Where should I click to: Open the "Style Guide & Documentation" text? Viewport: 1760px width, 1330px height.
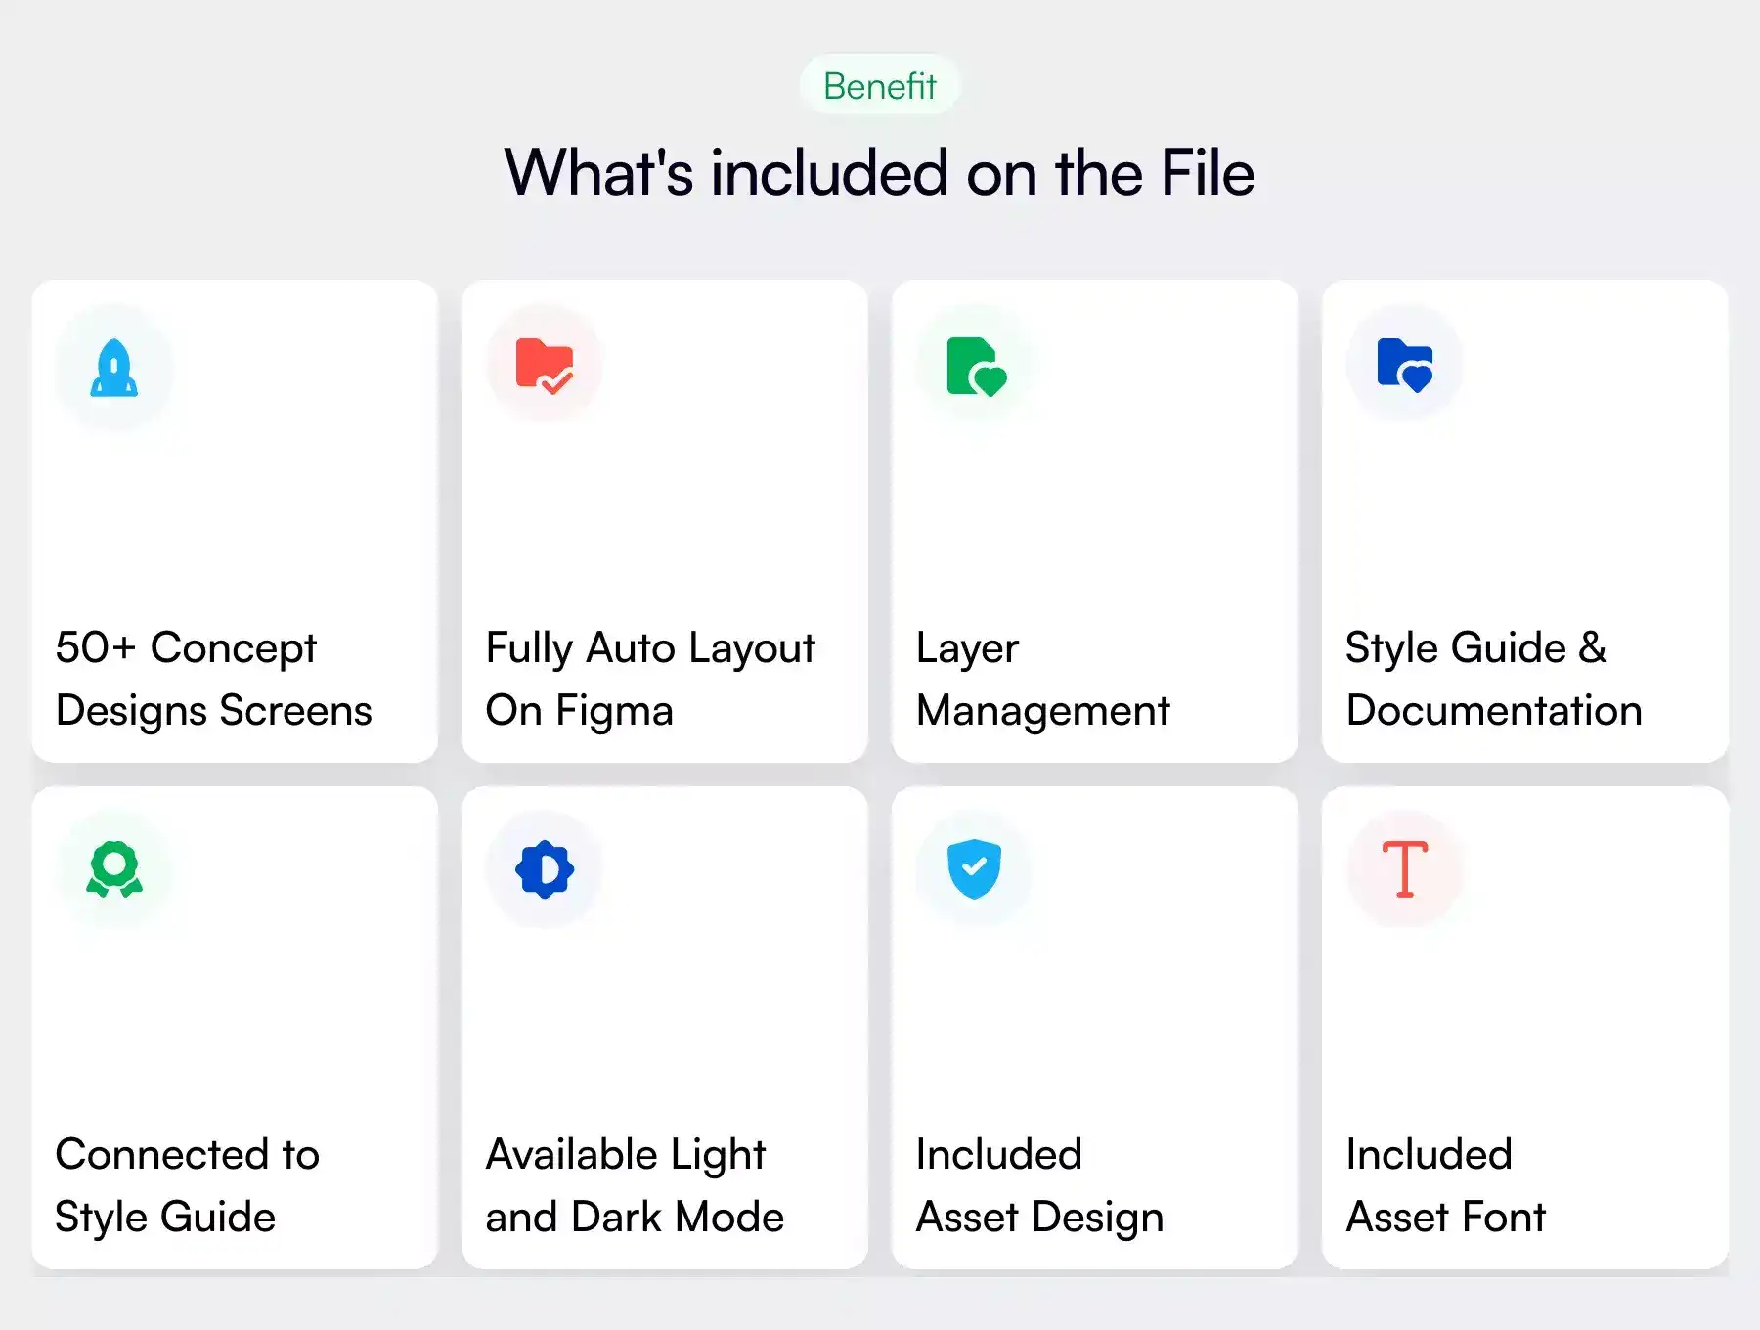[x=1493, y=679]
